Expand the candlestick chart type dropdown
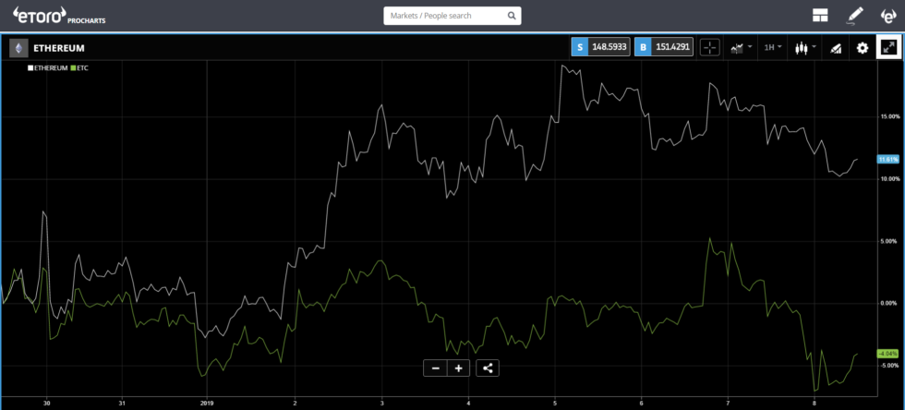This screenshot has height=410, width=905. coord(805,47)
